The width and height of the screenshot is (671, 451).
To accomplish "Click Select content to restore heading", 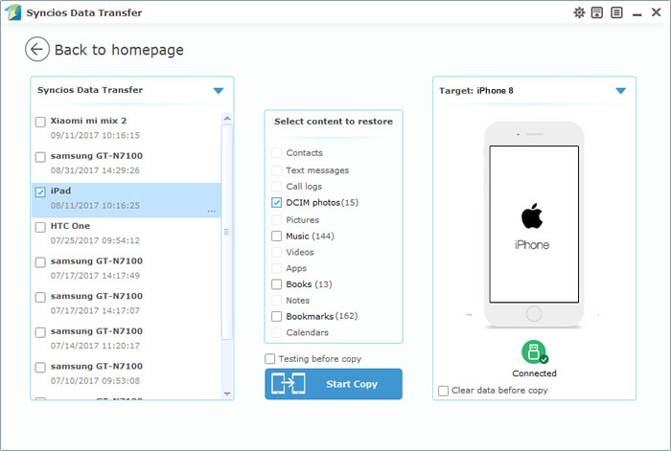I will [334, 122].
